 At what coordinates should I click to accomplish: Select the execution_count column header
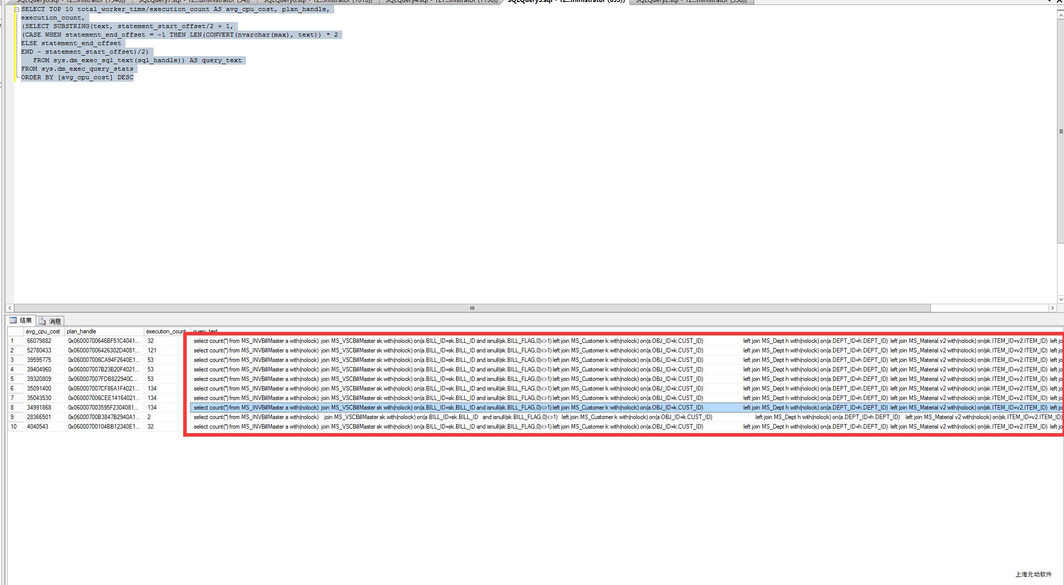click(166, 331)
